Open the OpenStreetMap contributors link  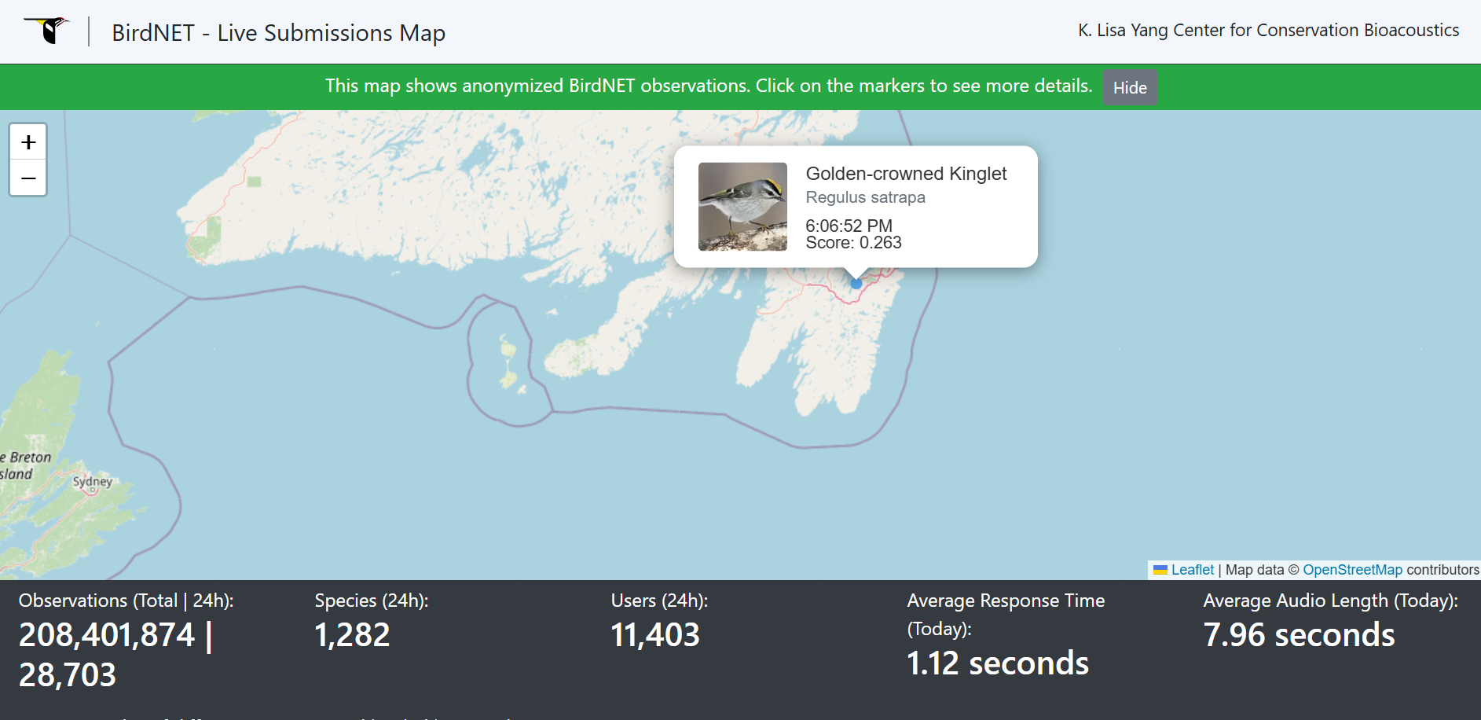point(1352,570)
